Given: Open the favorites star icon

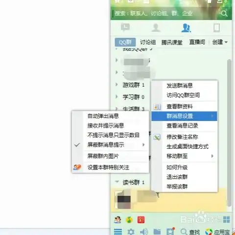Looking at the screenshot, I should pos(170,231).
